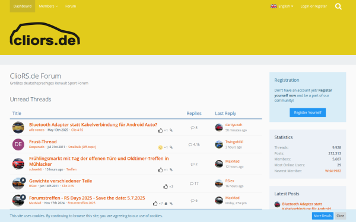
Task: Click More Details in cookie notice
Action: [322, 215]
